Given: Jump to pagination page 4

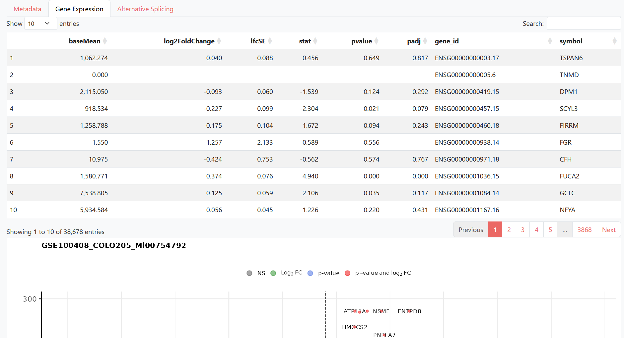Looking at the screenshot, I should pos(536,230).
